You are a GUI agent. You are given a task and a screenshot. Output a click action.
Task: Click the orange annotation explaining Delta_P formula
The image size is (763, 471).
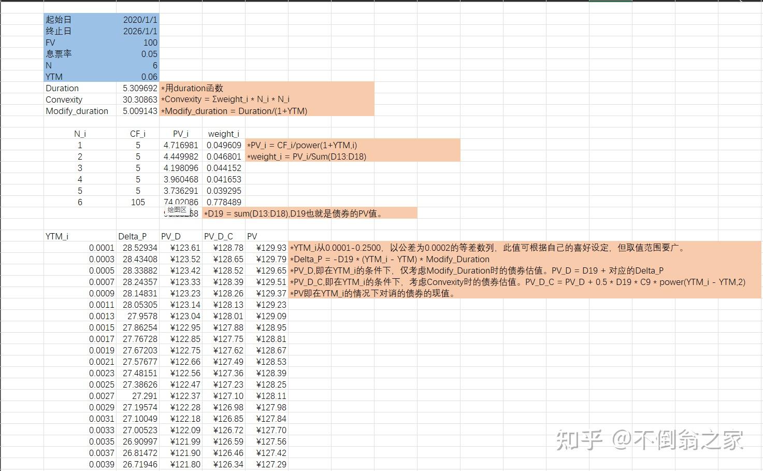coord(390,259)
